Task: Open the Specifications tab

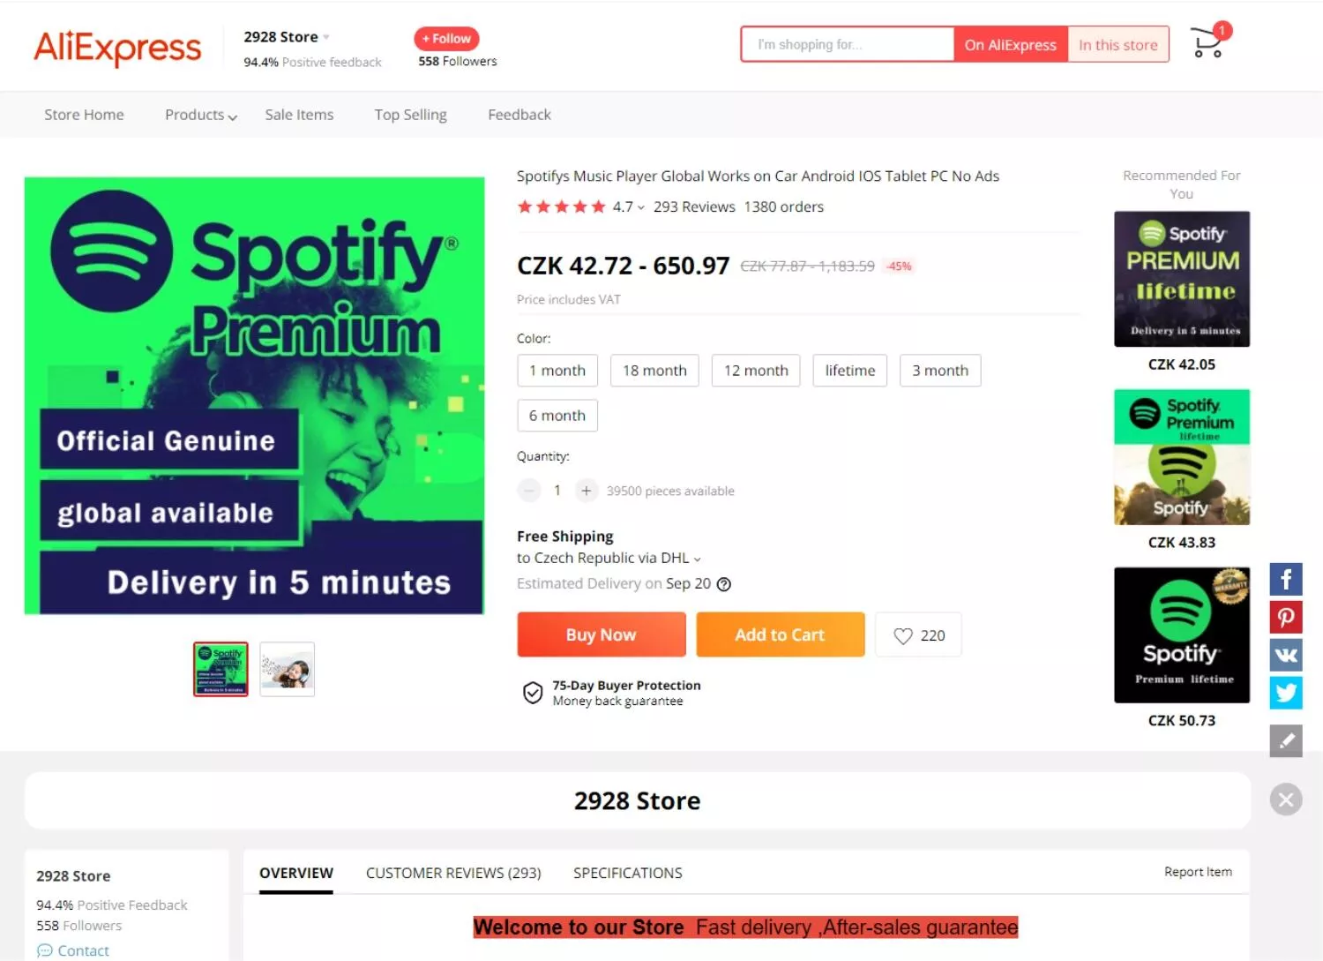Action: pos(628,873)
